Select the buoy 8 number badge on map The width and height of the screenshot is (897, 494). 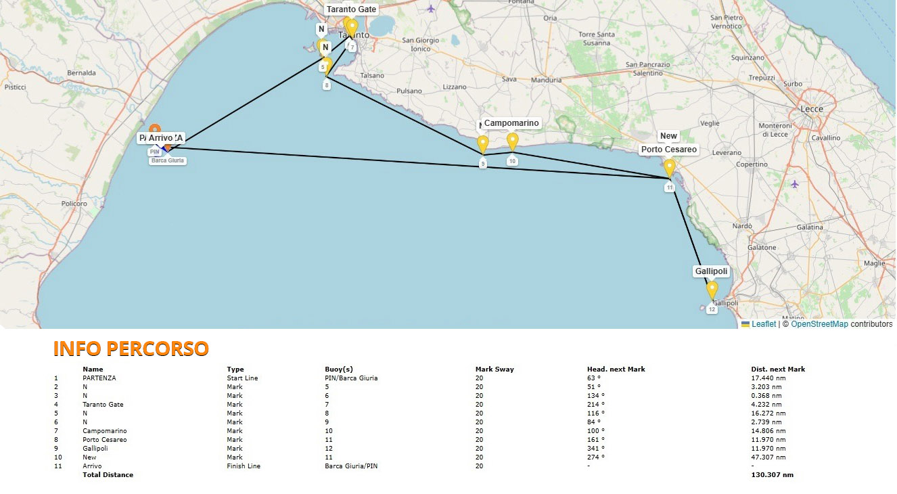click(x=327, y=85)
